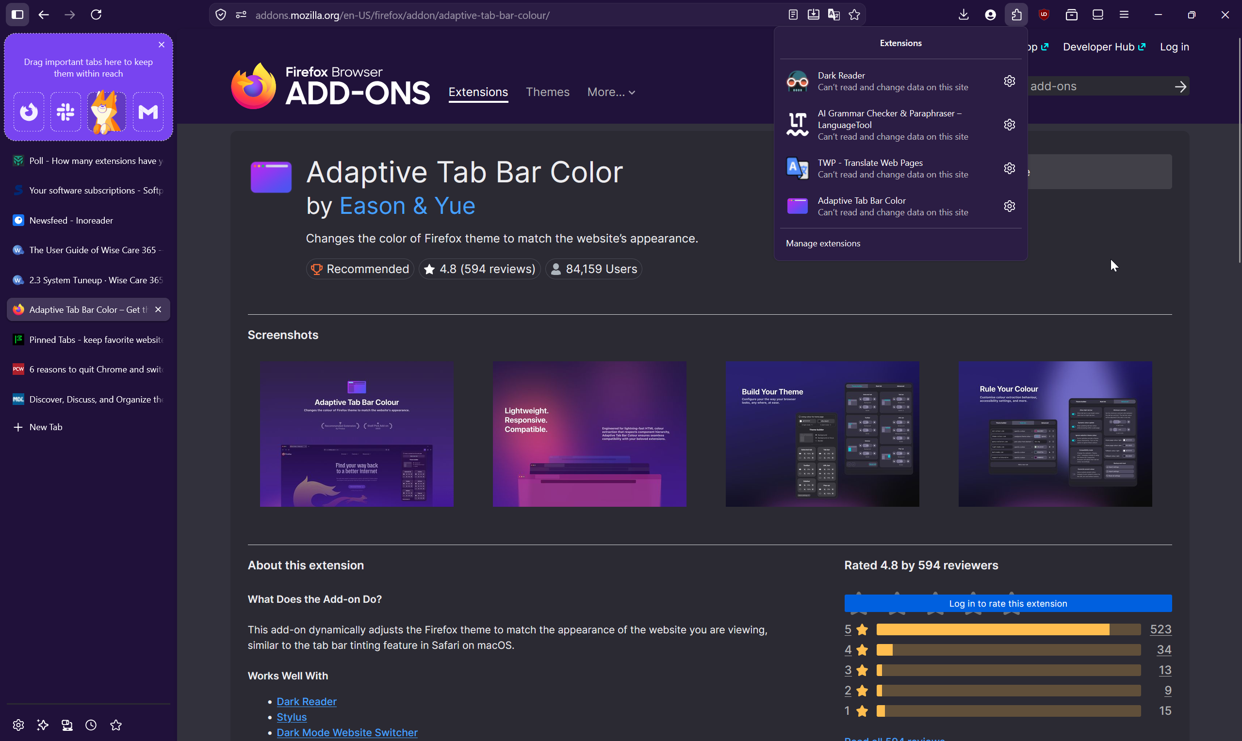Viewport: 1242px width, 741px height.
Task: Click 'Log in to rate this extension' button
Action: [1008, 604]
